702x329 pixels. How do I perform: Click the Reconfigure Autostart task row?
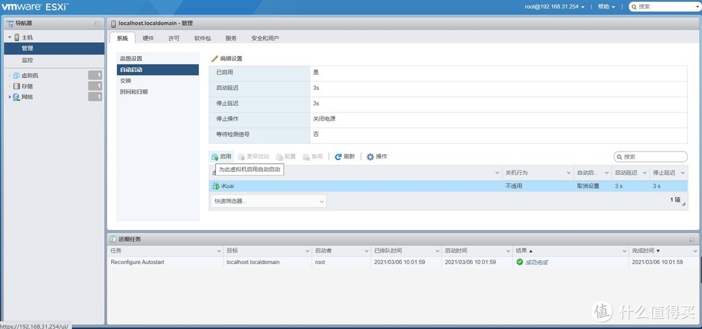(403, 262)
